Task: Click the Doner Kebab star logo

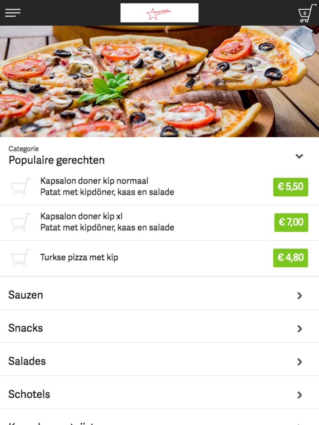Action: [159, 13]
